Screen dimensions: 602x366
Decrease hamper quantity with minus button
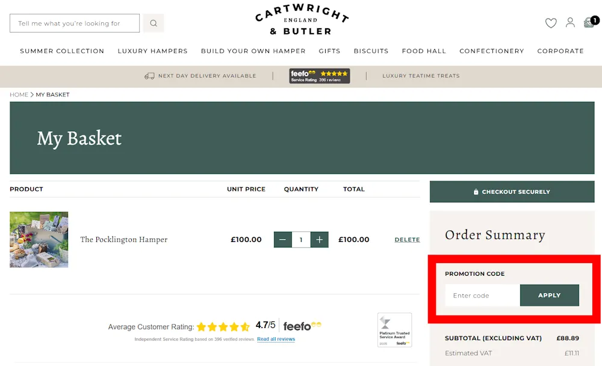[x=282, y=240]
